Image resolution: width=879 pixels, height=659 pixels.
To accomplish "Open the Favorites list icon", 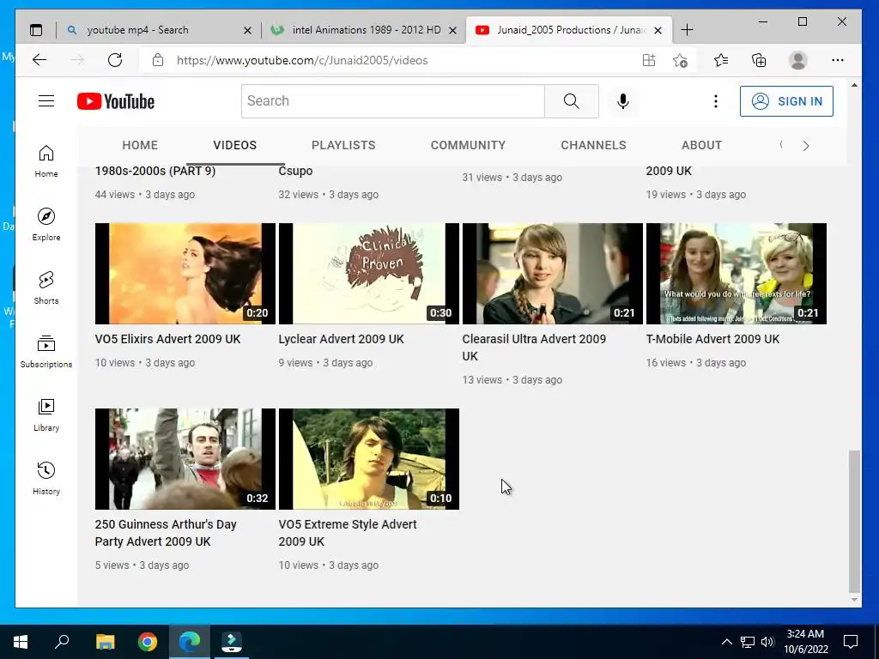I will click(x=721, y=60).
